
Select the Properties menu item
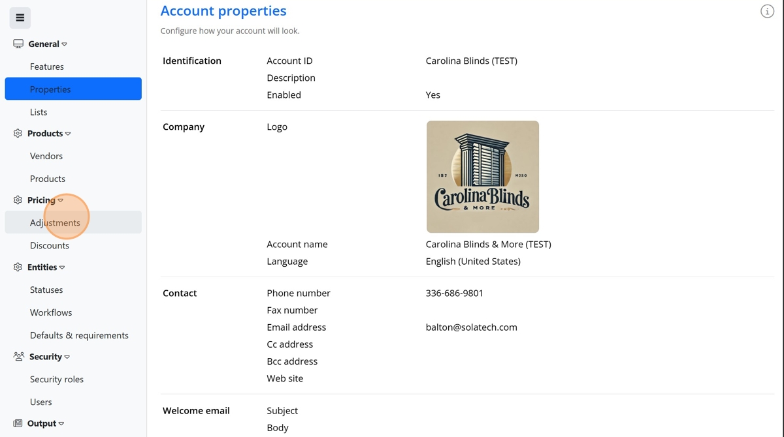click(73, 89)
